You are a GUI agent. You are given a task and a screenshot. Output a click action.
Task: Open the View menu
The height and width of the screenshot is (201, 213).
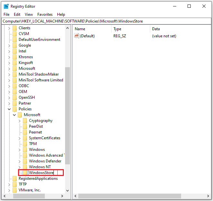tap(29, 14)
